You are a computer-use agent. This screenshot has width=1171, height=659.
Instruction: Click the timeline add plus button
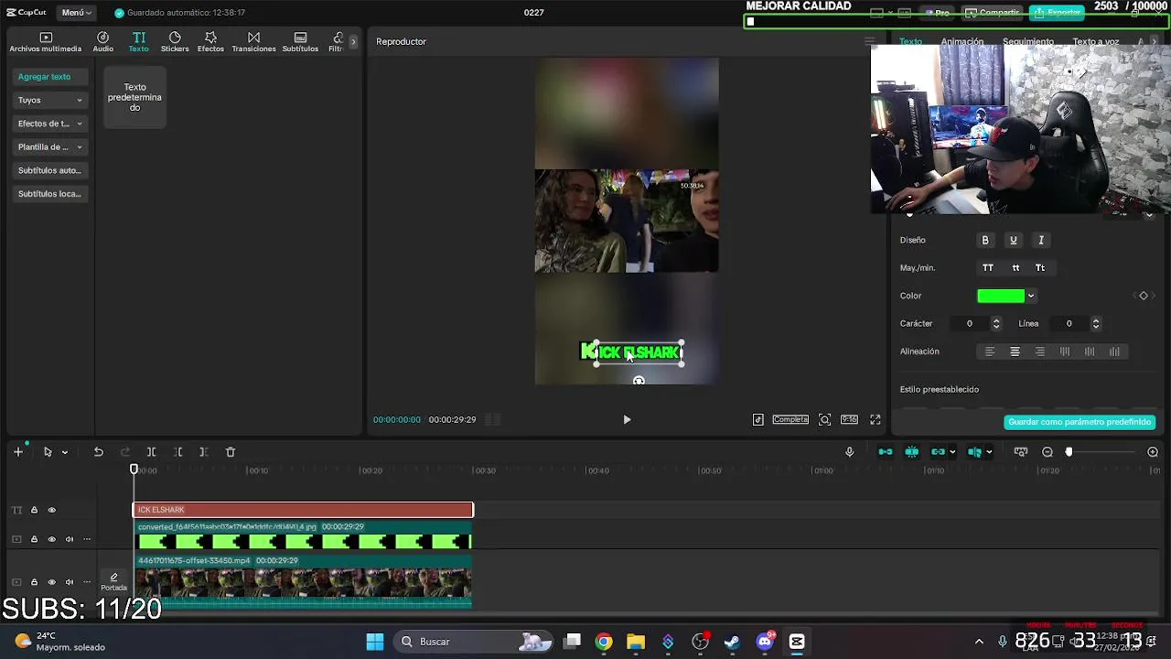point(17,452)
